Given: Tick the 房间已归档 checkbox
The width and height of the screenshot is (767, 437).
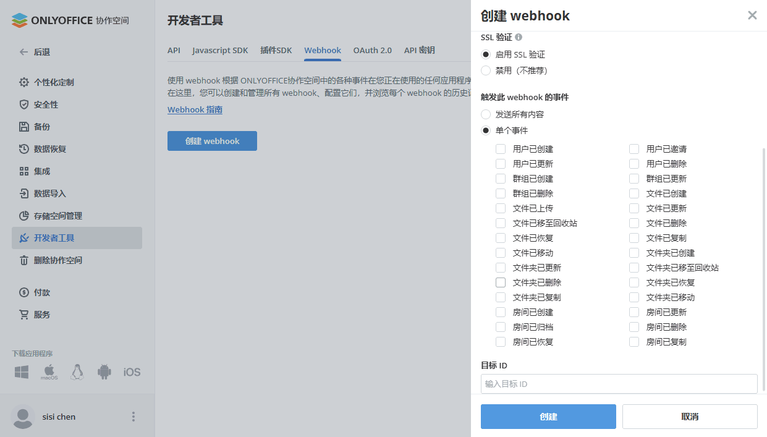Looking at the screenshot, I should tap(501, 327).
